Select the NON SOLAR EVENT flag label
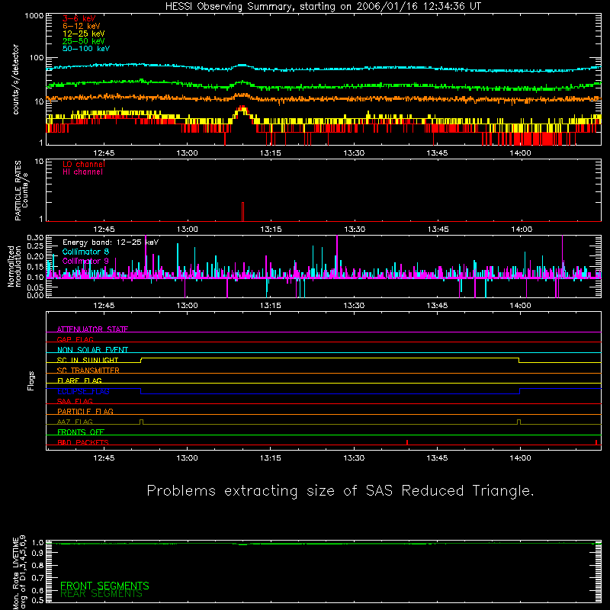Viewport: 610px width, 610px height. (x=92, y=350)
